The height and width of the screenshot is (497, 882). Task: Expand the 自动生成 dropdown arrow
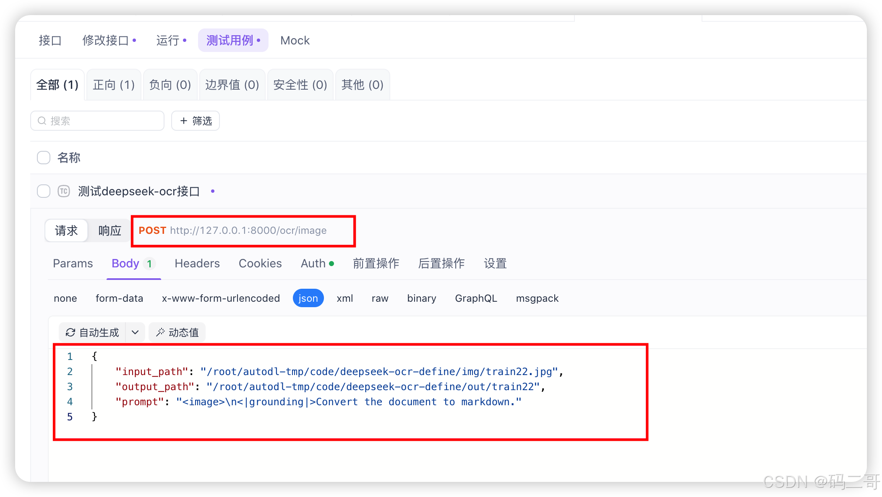tap(135, 332)
